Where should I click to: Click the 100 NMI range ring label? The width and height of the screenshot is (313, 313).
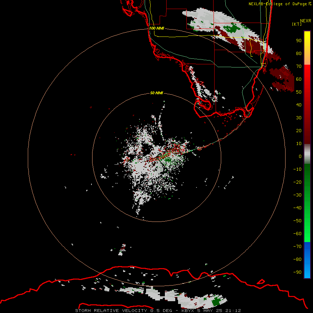click(x=156, y=28)
